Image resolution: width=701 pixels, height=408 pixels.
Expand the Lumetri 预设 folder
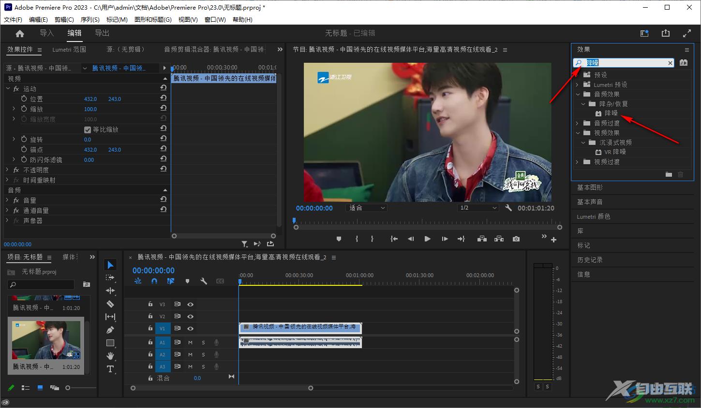click(577, 84)
